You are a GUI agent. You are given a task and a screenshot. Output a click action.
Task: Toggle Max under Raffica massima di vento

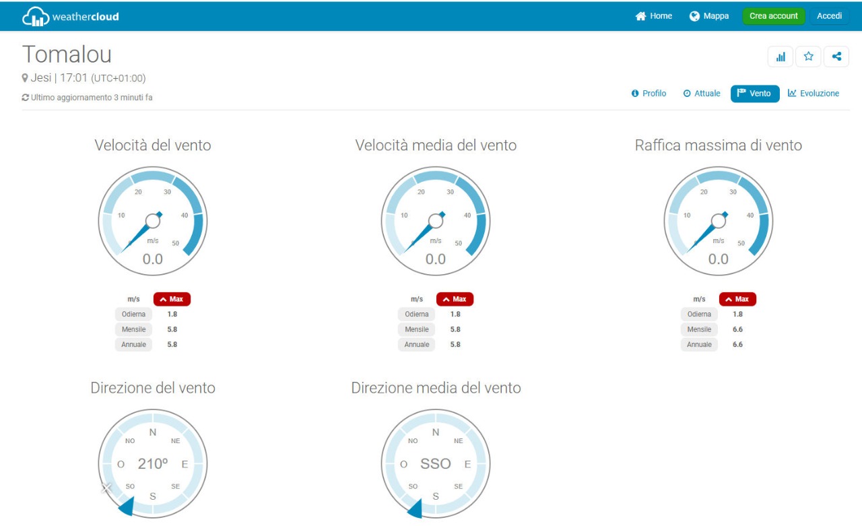[x=737, y=299]
